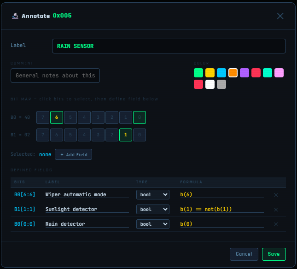Cancel the annotation dialog
Image resolution: width=297 pixels, height=269 pixels.
point(244,254)
